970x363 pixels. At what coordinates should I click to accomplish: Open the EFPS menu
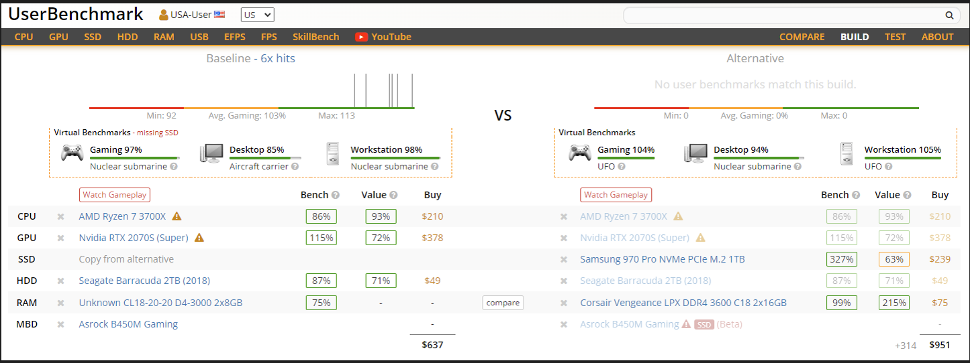[235, 37]
